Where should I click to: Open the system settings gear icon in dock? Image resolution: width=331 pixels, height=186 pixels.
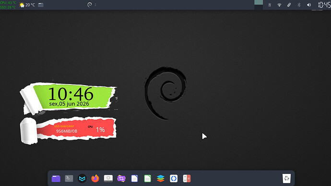click(108, 178)
